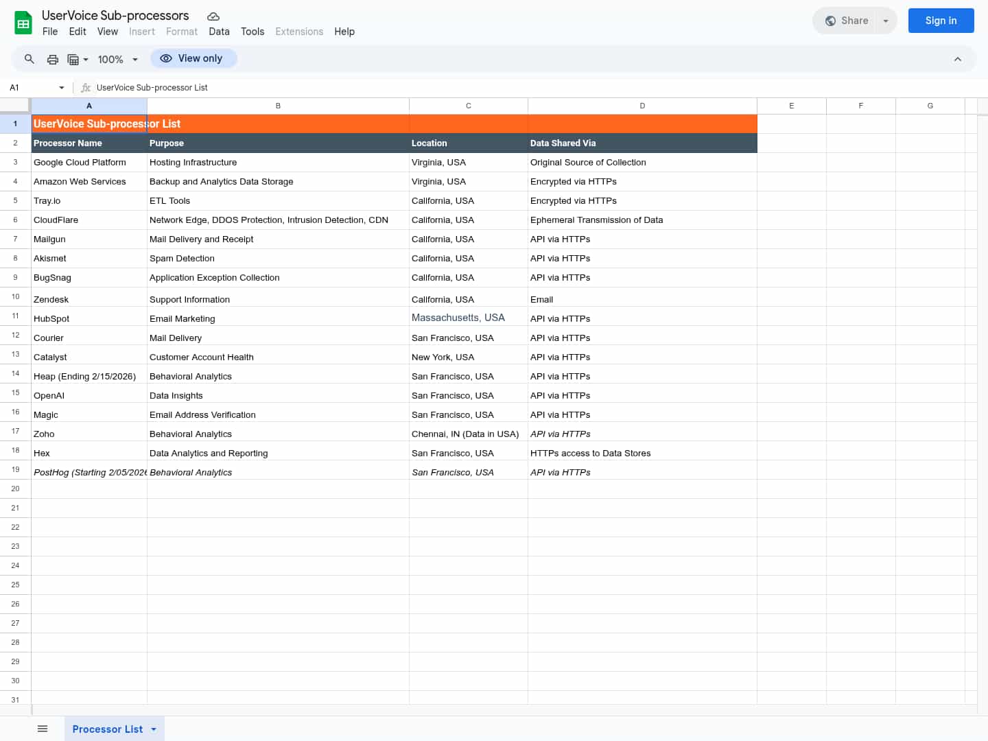
Task: Open the 100% zoom dropdown
Action: (118, 59)
